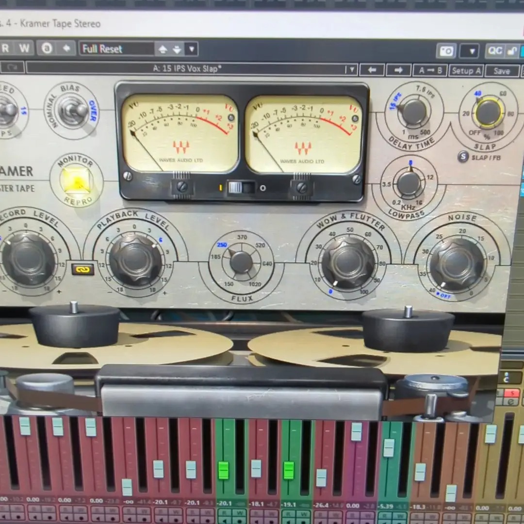Click the arrow icon next to the 'a' button

tap(66, 48)
